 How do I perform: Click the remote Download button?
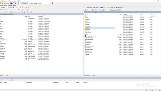point(88,10)
